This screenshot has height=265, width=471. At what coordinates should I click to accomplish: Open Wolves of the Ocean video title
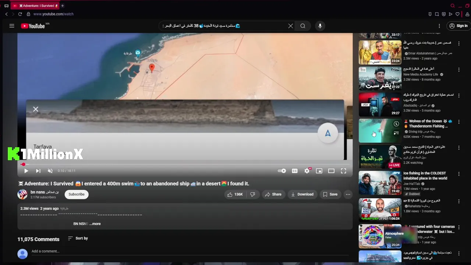[428, 124]
